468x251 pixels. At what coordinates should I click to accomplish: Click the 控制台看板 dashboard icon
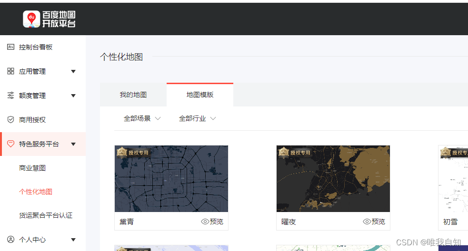[11, 47]
